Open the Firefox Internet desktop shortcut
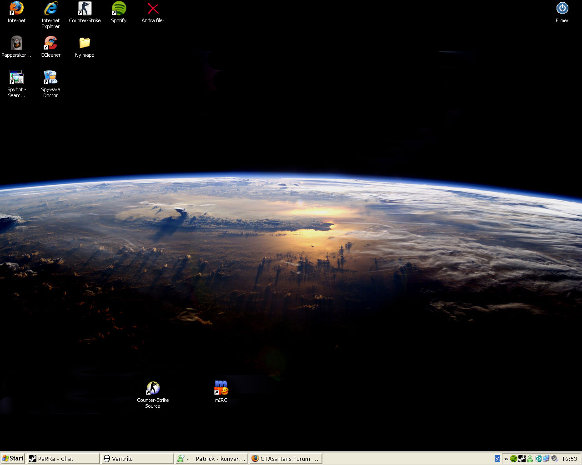 coord(16,9)
